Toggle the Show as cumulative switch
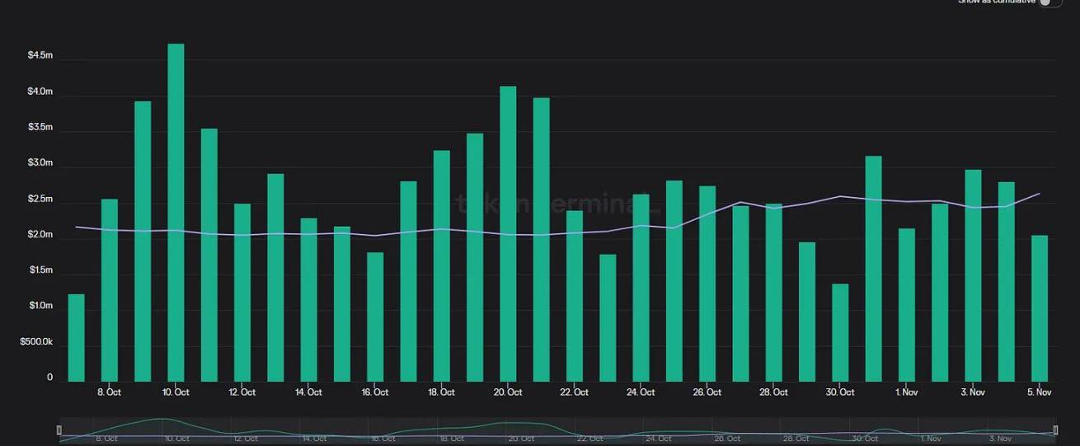This screenshot has width=1080, height=446. point(1050,2)
